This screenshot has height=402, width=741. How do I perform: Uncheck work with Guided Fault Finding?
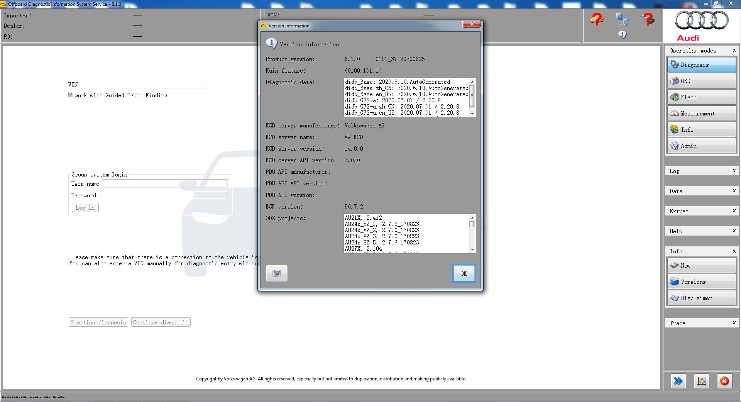pos(71,94)
